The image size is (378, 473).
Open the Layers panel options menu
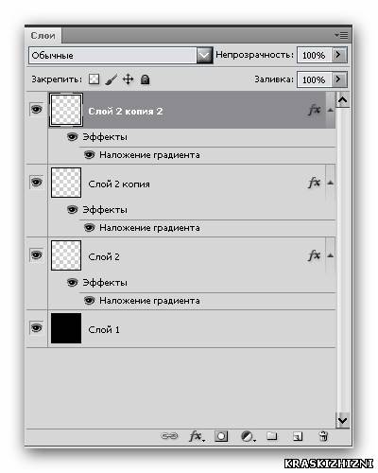[341, 35]
